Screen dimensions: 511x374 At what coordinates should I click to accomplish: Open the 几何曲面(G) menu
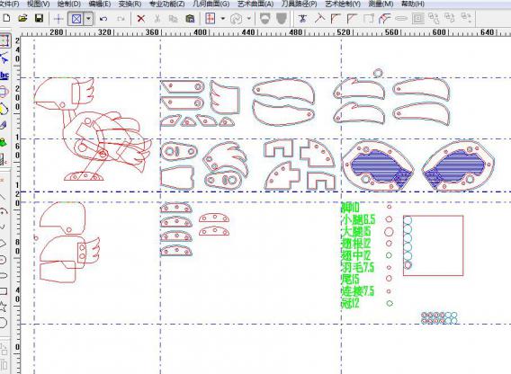211,4
